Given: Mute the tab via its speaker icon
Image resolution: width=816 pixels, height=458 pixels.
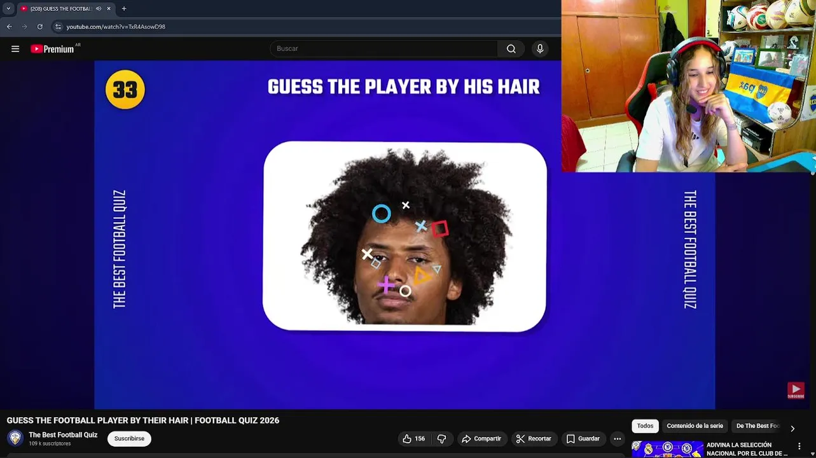Looking at the screenshot, I should (99, 9).
